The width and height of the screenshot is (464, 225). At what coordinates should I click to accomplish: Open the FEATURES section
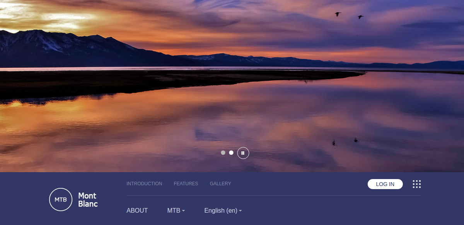[x=186, y=184]
